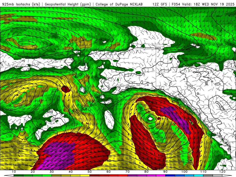Image resolution: width=236 pixels, height=177 pixels.
Task: Click the "925mb Isotachs (kts)" title text
Action: 21,4
